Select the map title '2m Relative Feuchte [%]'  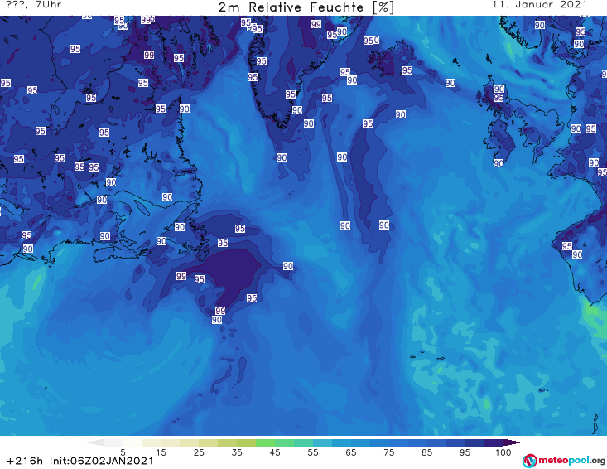tap(306, 7)
